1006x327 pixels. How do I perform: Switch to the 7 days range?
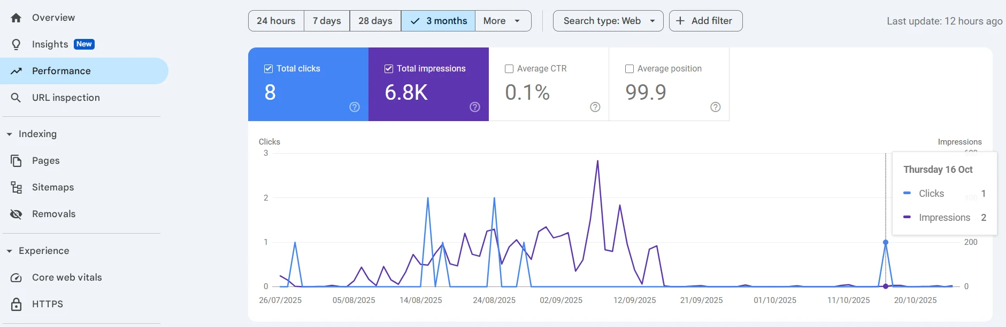coord(327,21)
